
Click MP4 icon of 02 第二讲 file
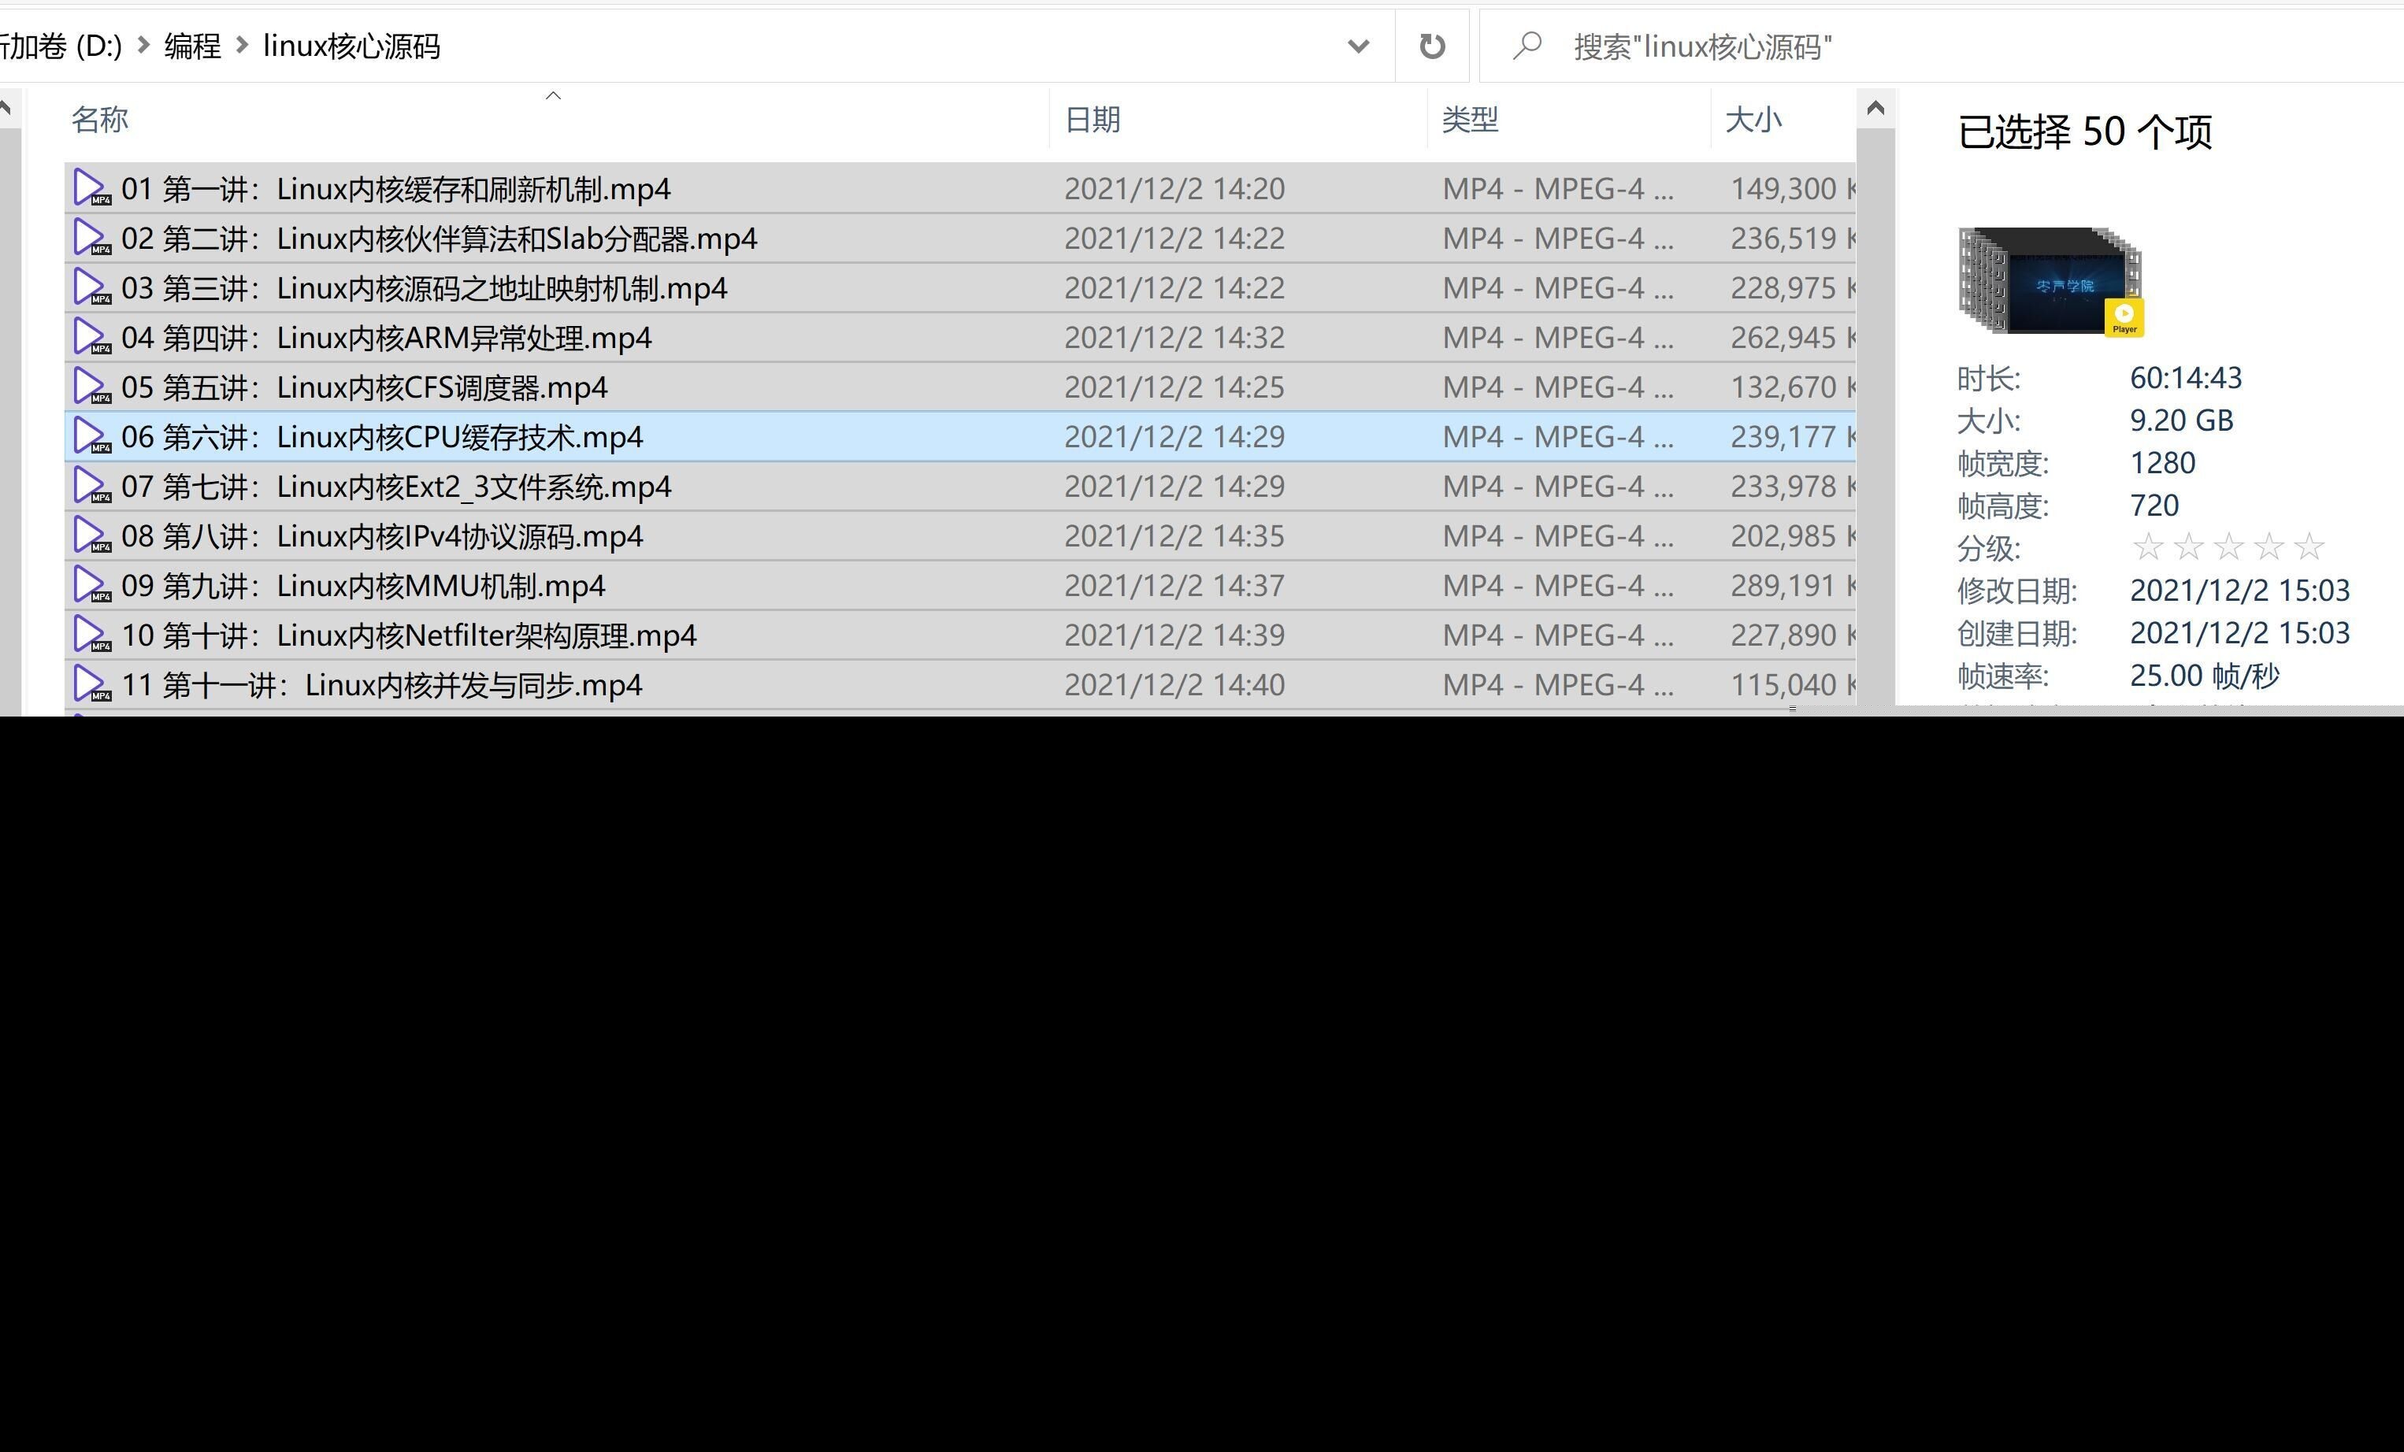point(91,238)
